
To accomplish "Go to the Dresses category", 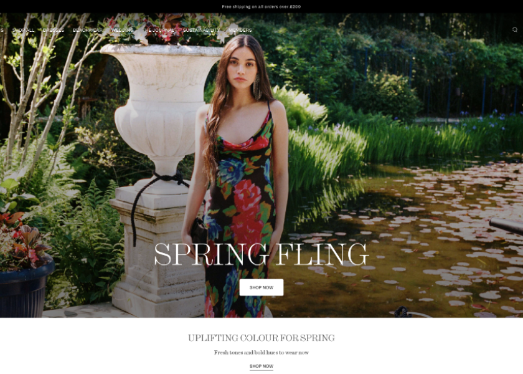I will (54, 30).
